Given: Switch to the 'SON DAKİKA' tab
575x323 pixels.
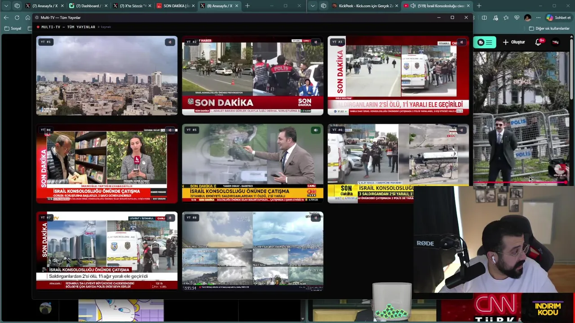Looking at the screenshot, I should click(x=176, y=6).
